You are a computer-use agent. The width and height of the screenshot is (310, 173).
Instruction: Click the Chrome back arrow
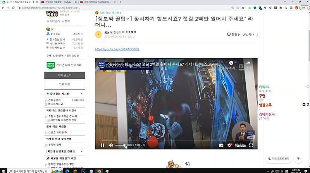point(3,8)
